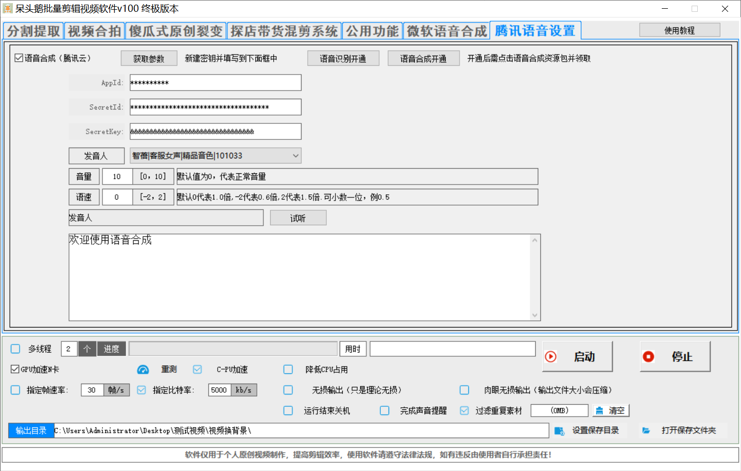741x471 pixels.
Task: Switch to 分割提取 tab
Action: tap(33, 31)
